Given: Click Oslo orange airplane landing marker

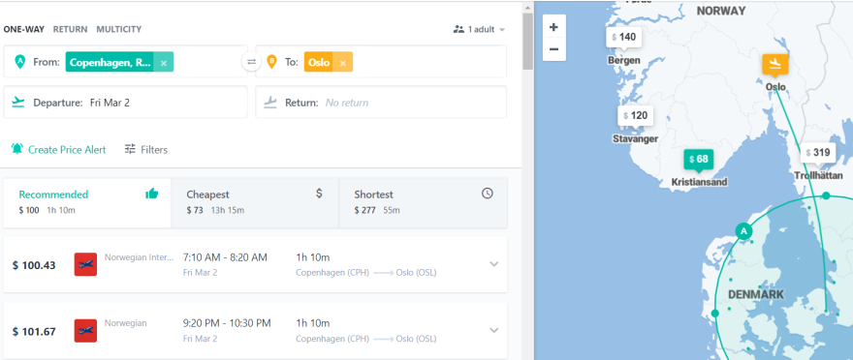Looking at the screenshot, I should [x=775, y=64].
